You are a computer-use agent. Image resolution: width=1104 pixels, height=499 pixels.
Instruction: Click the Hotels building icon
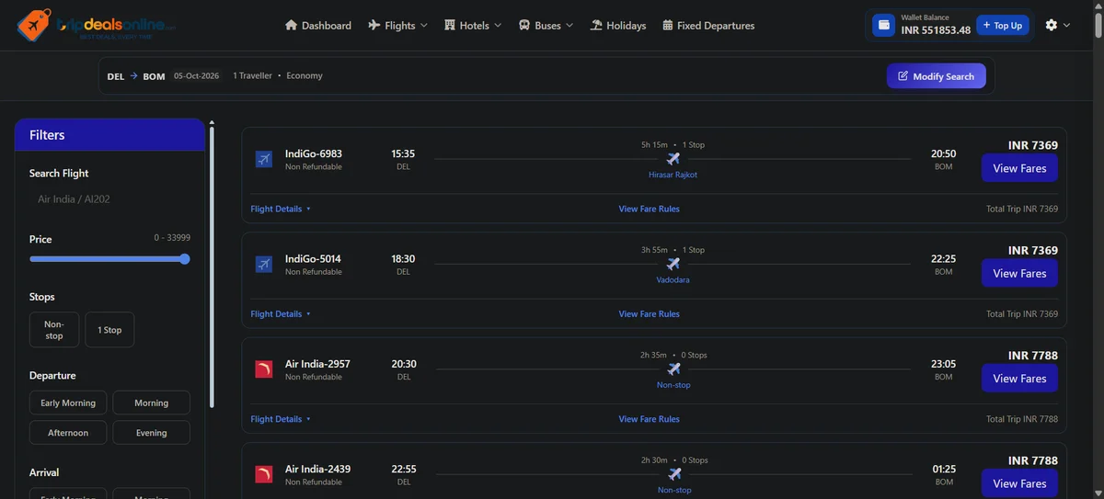pyautogui.click(x=450, y=26)
